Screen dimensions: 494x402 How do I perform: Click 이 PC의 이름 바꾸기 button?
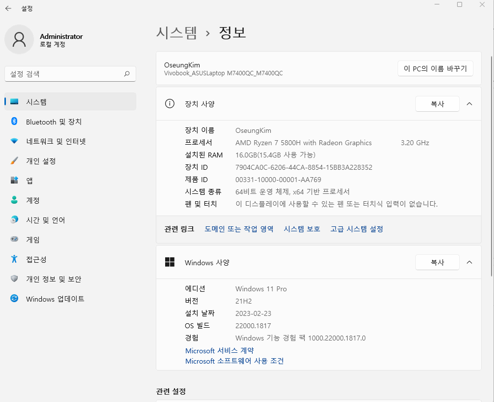coord(436,68)
